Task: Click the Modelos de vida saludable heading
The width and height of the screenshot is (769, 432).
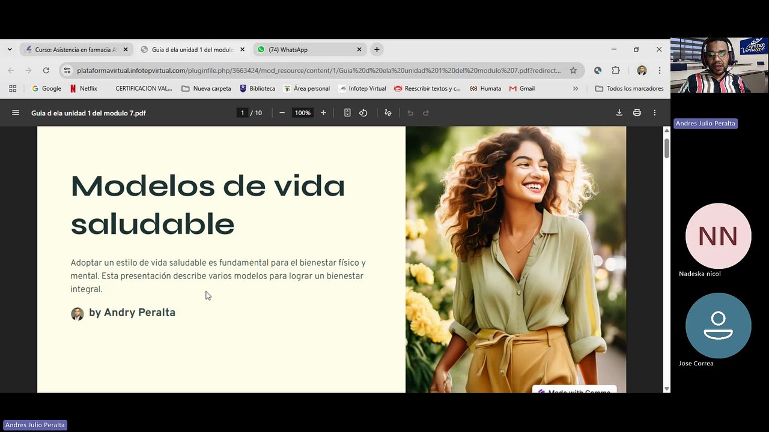Action: coord(208,204)
